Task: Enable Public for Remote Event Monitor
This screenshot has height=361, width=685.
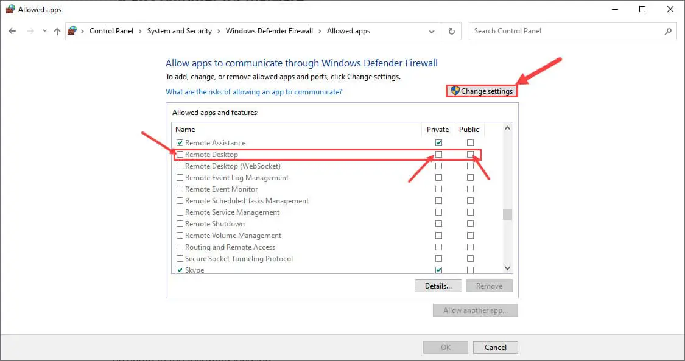Action: click(x=470, y=189)
